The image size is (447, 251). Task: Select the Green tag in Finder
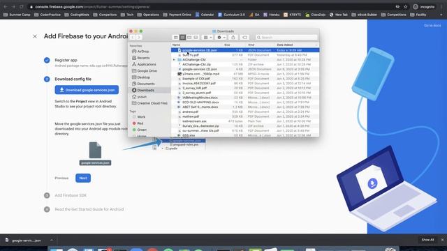142,130
